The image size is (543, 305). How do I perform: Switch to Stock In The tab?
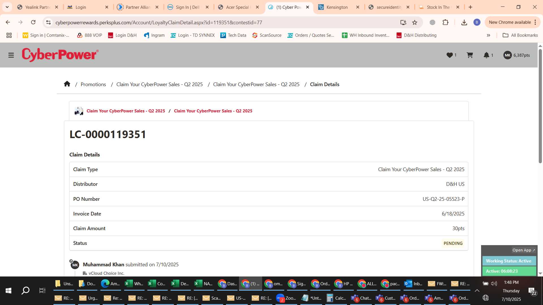click(x=439, y=7)
